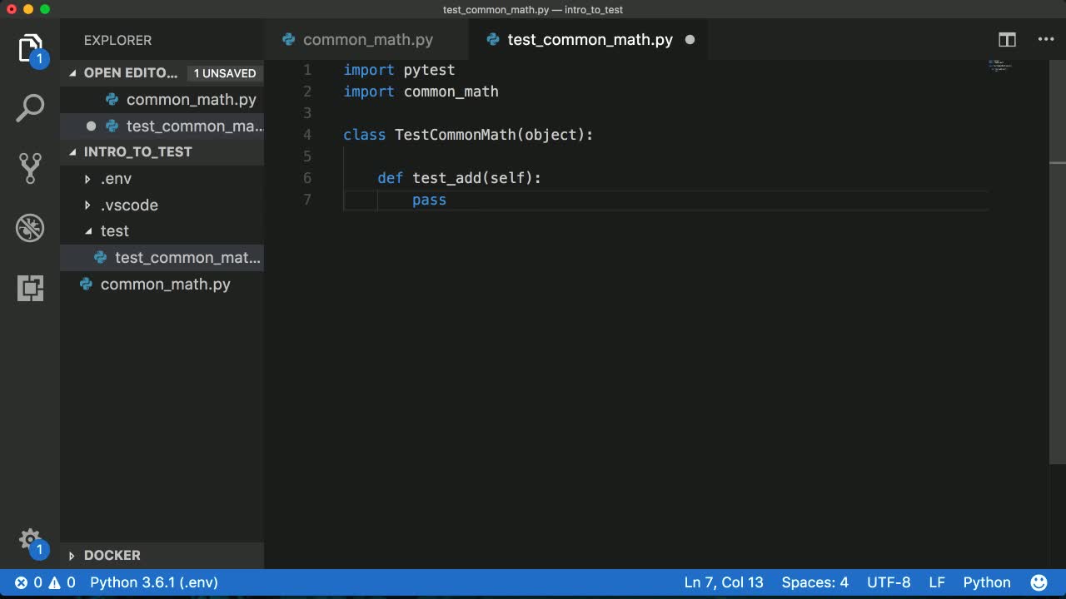Open common_math.py in project root tree

coord(165,285)
